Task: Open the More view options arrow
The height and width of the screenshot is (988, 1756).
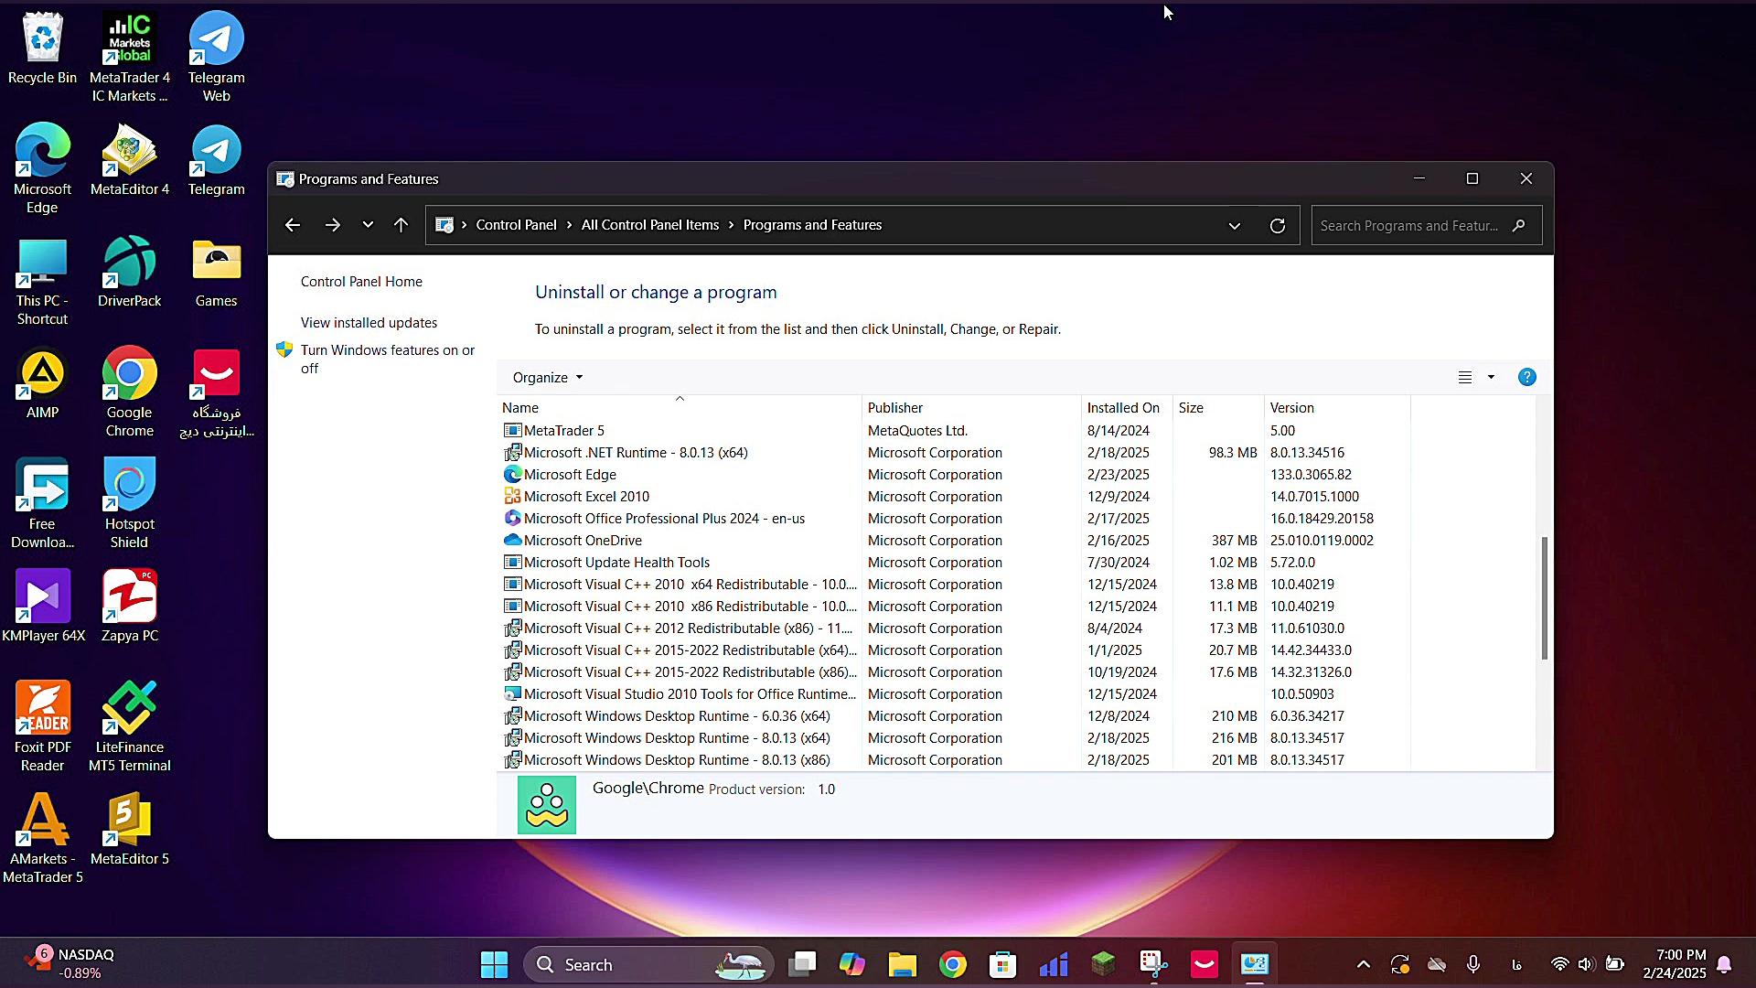Action: (x=1491, y=377)
